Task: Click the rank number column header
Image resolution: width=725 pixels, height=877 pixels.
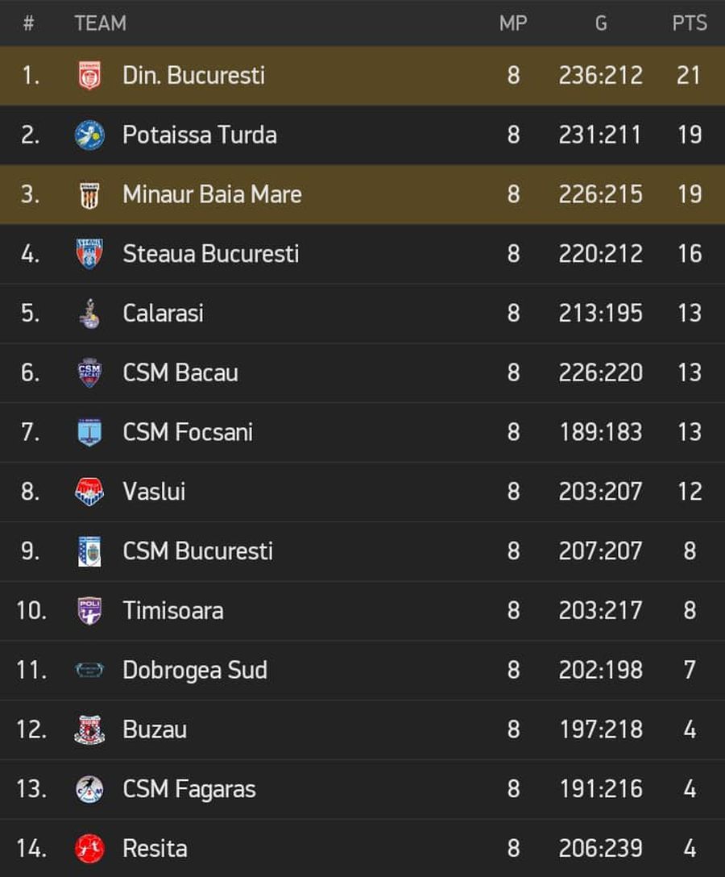Action: point(28,23)
